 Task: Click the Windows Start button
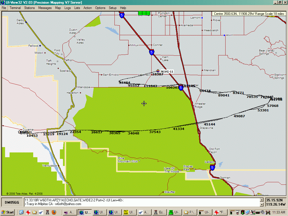[8, 212]
